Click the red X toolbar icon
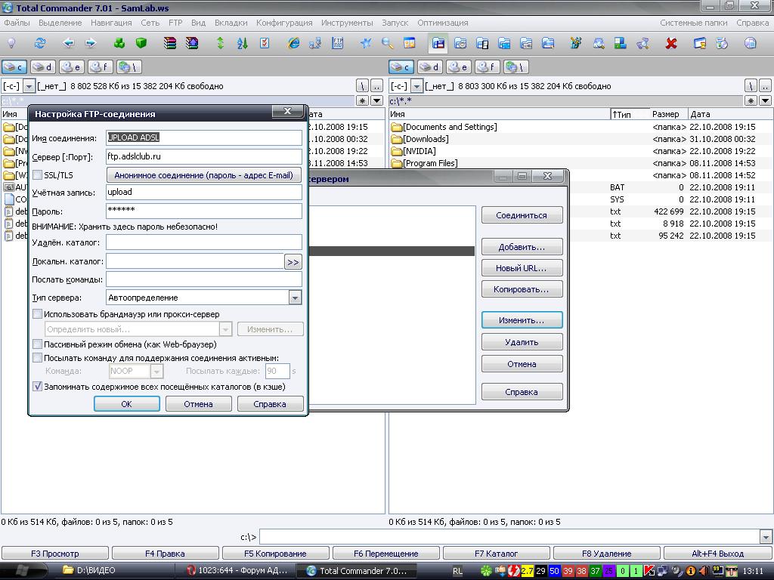 pos(671,44)
